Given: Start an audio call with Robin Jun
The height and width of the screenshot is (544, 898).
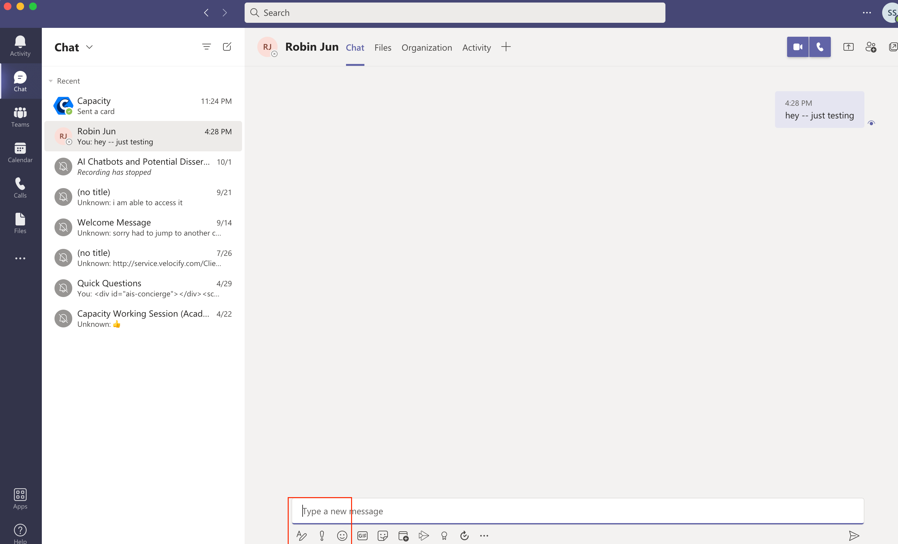Looking at the screenshot, I should (820, 47).
